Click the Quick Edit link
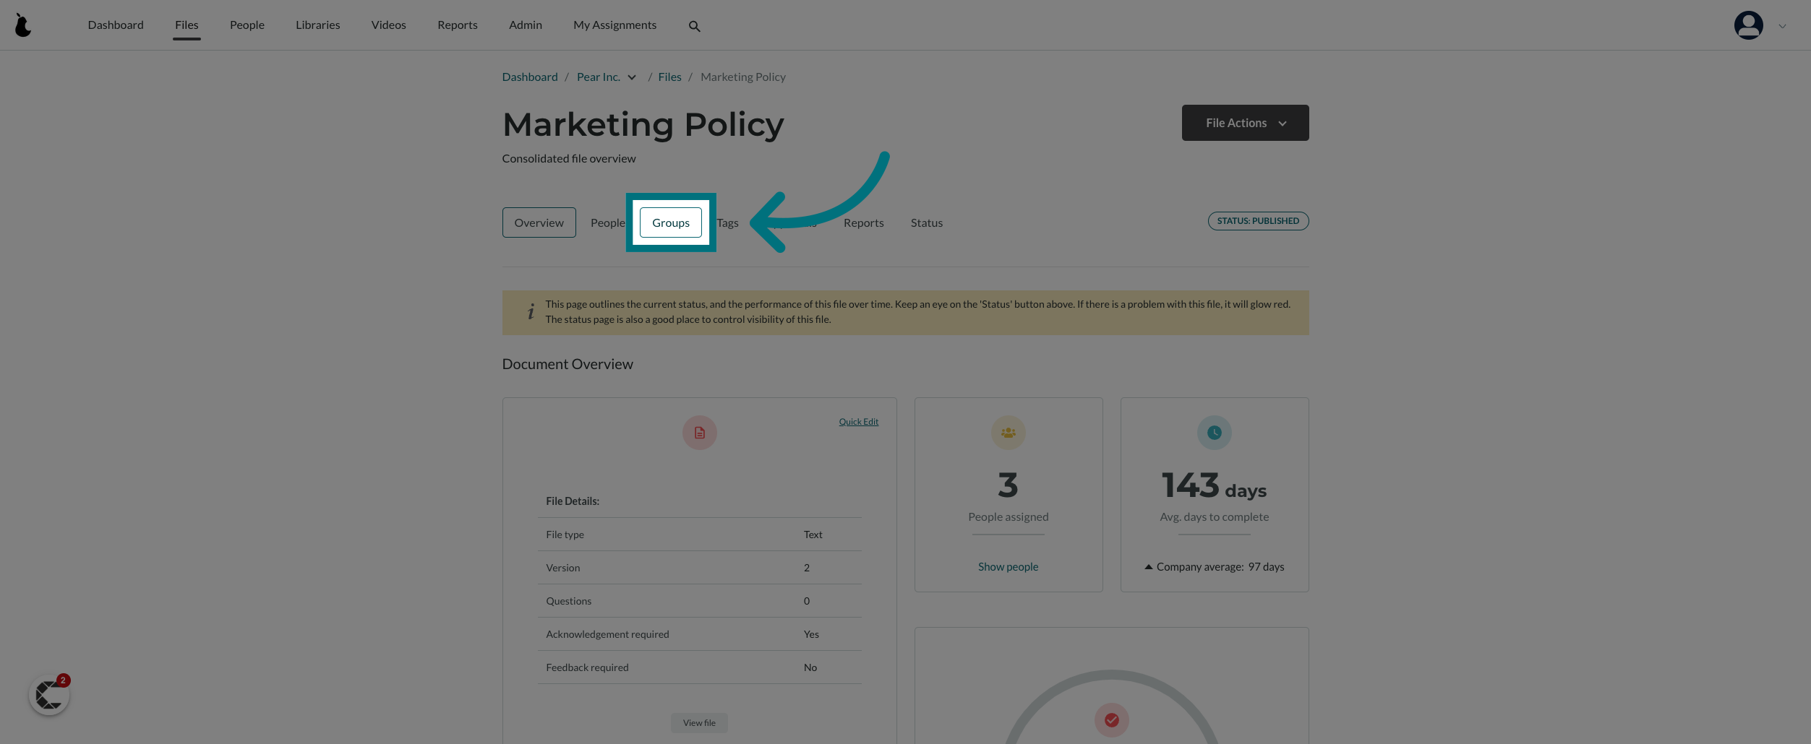 point(858,422)
